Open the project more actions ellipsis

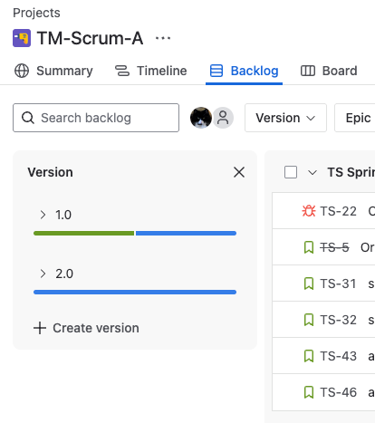pos(163,38)
